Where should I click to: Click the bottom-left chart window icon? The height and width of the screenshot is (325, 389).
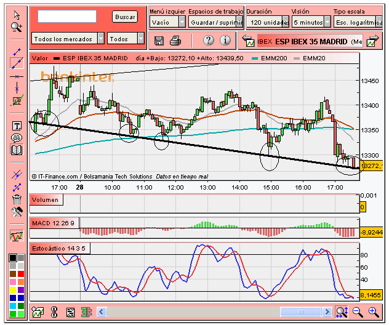click(x=38, y=312)
